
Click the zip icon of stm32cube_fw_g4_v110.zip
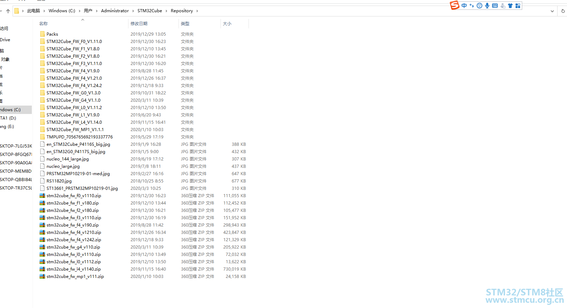click(42, 247)
